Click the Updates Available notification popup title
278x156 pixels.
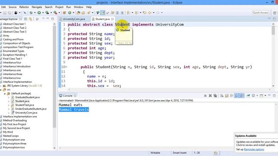click(x=246, y=136)
